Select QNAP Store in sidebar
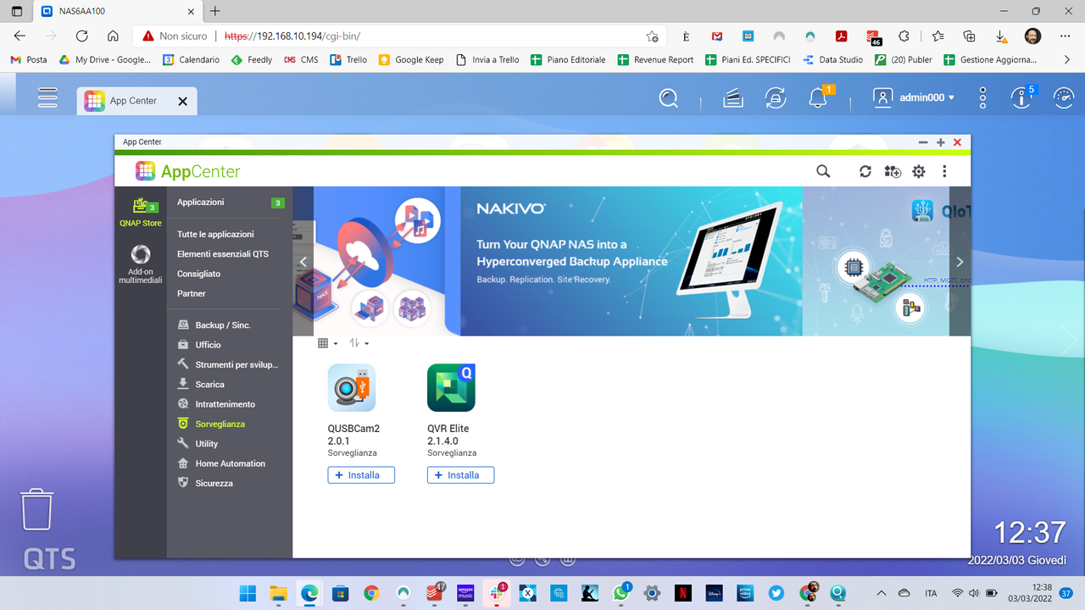The height and width of the screenshot is (610, 1085). coord(141,213)
